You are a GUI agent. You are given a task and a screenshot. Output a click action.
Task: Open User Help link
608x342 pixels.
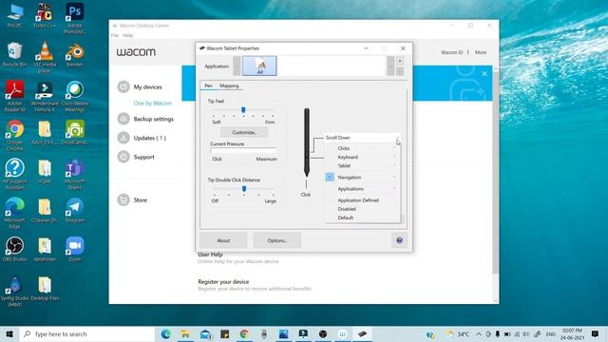210,255
